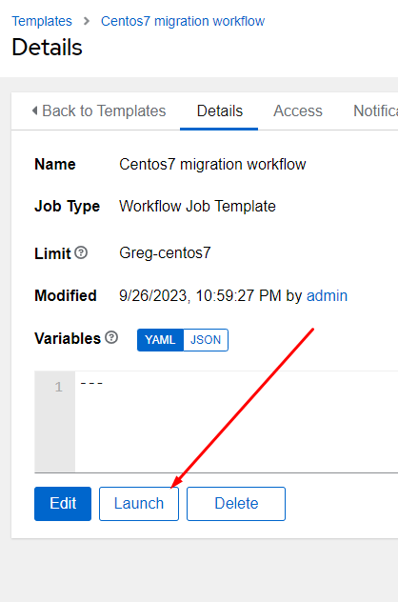Open the admin user link

click(x=327, y=295)
